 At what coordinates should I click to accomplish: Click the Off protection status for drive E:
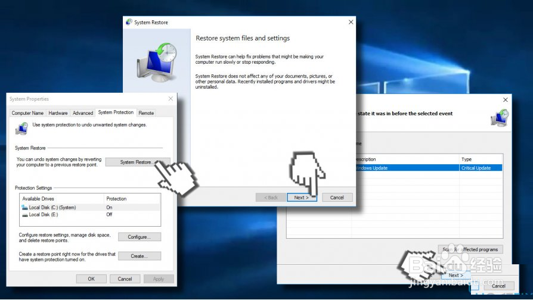[109, 214]
